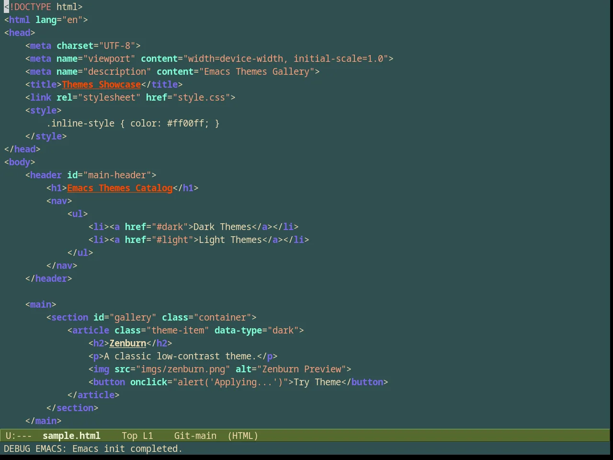Viewport: 613px width, 460px height.
Task: Click the "container" class value
Action: click(222, 317)
